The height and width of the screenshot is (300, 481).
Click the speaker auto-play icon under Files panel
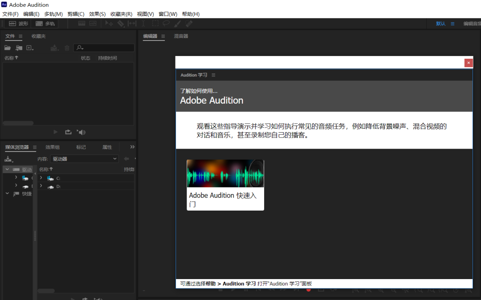82,132
